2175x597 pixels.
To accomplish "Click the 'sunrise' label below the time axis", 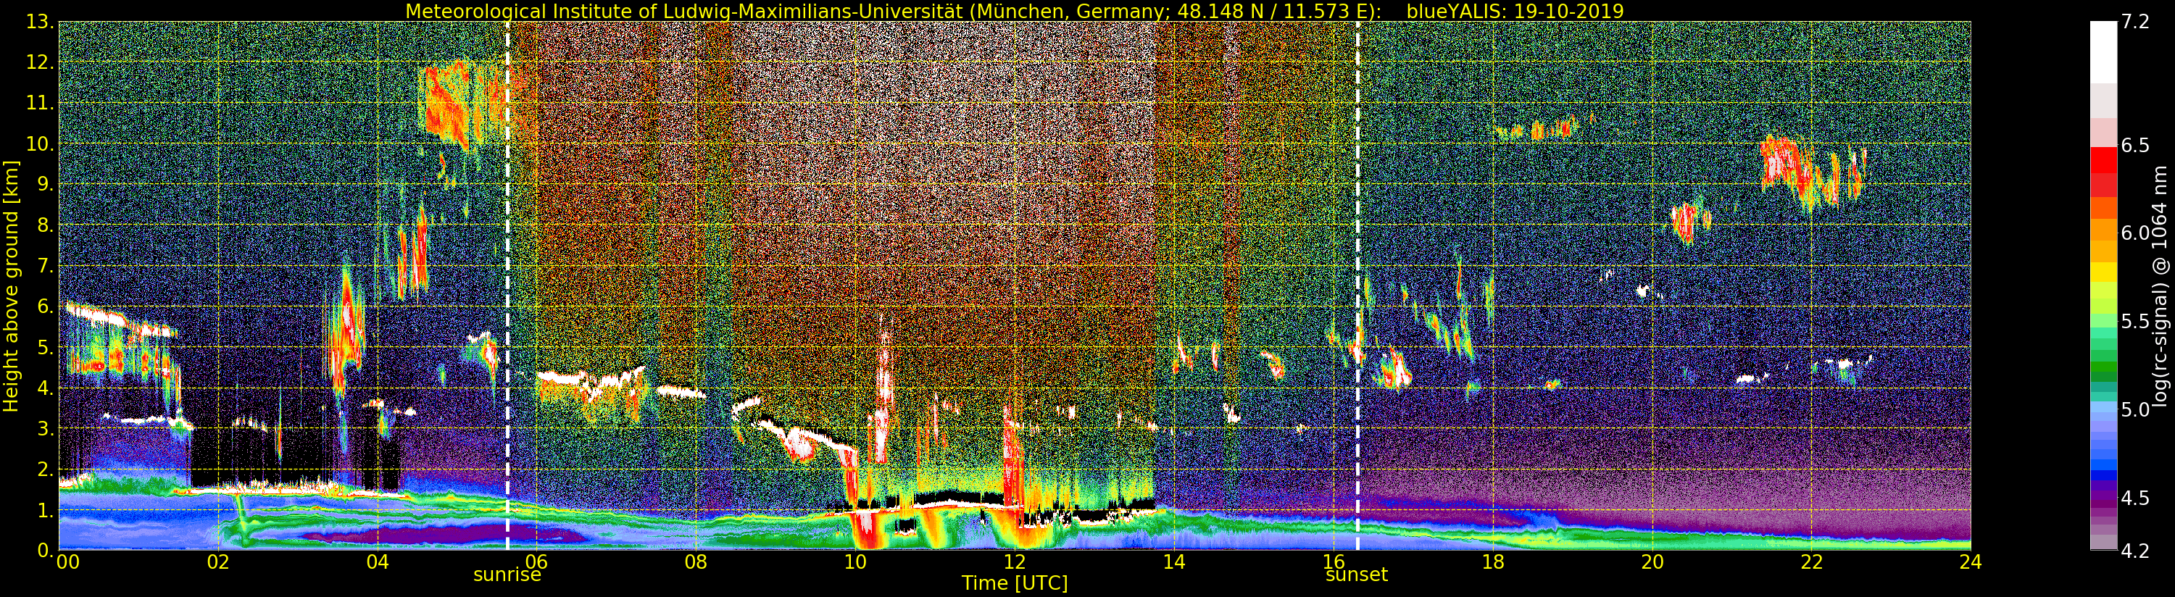I will click(507, 575).
